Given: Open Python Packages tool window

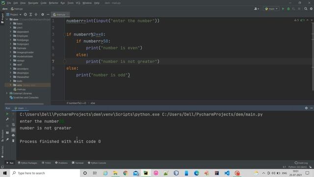Looking at the screenshot, I should click(x=27, y=163).
